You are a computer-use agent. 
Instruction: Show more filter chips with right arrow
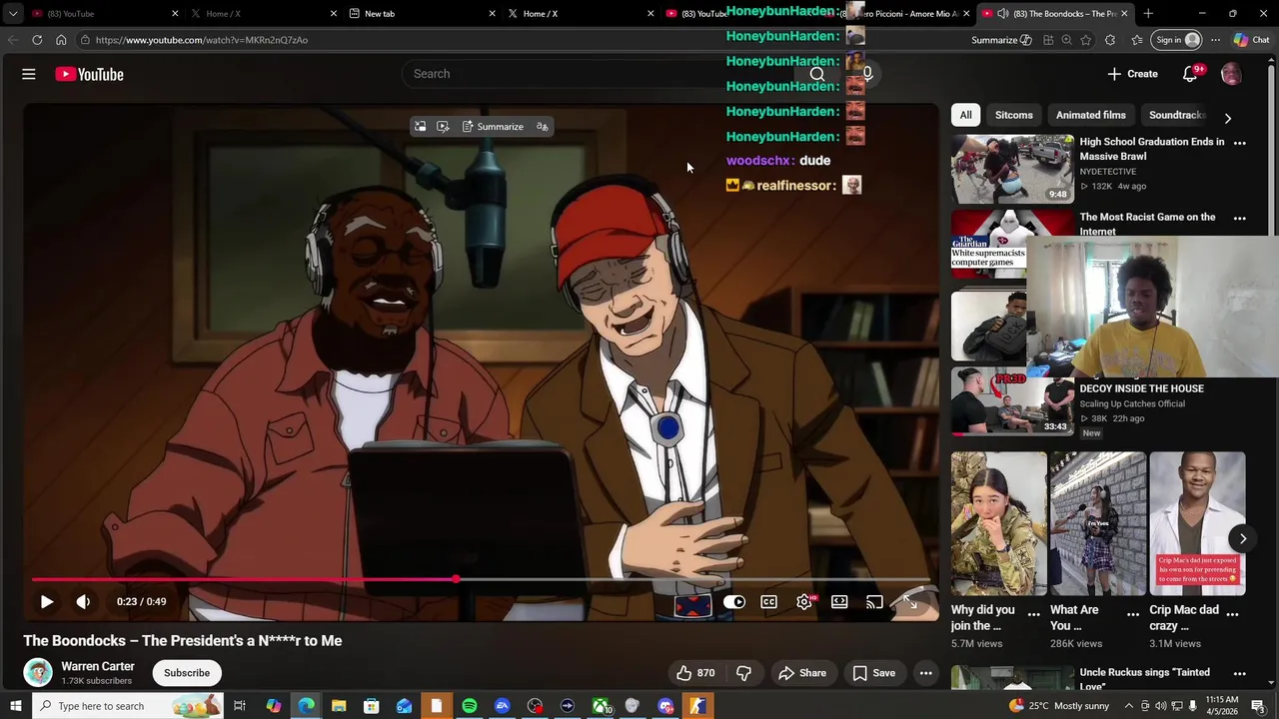[x=1227, y=118]
